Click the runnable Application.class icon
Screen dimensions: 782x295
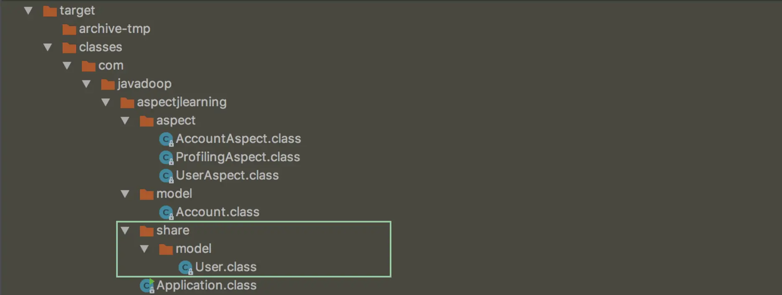coord(147,286)
